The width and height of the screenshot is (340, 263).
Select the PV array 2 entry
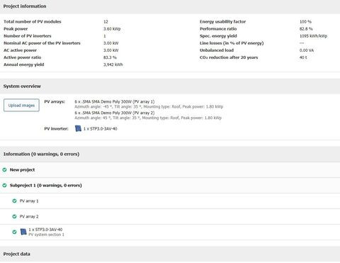pyautogui.click(x=170, y=217)
